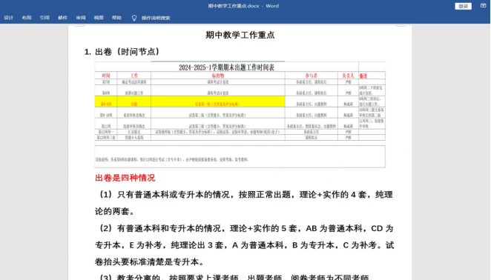The height and width of the screenshot is (280, 491).
Task: Place cursor in paragraph (1) 只有普通本科
Action: pyautogui.click(x=244, y=203)
